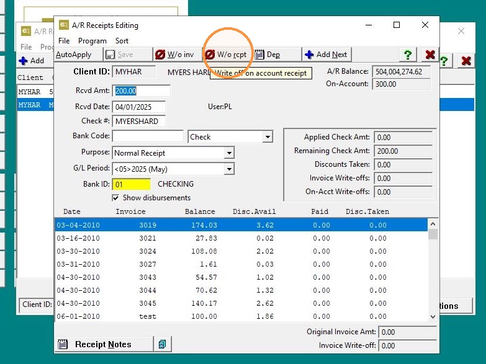This screenshot has height=364, width=486.
Task: Click the Original Invoice Amt field
Action: [407, 332]
